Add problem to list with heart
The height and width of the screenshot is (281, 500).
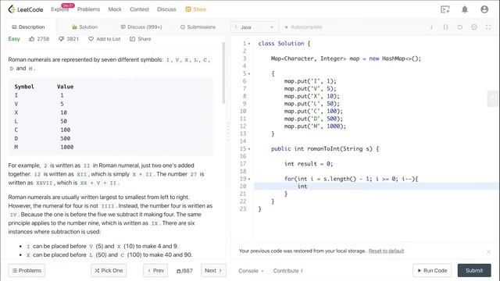click(91, 39)
